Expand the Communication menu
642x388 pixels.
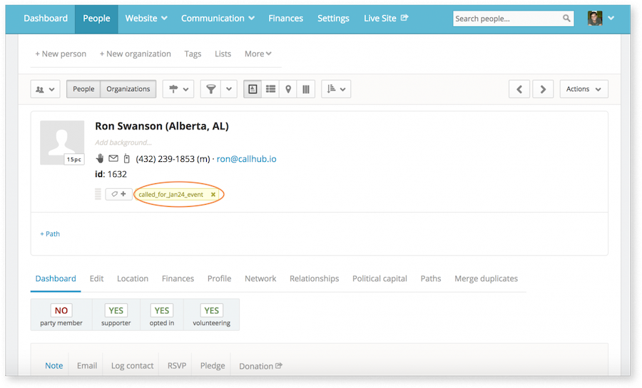(218, 19)
